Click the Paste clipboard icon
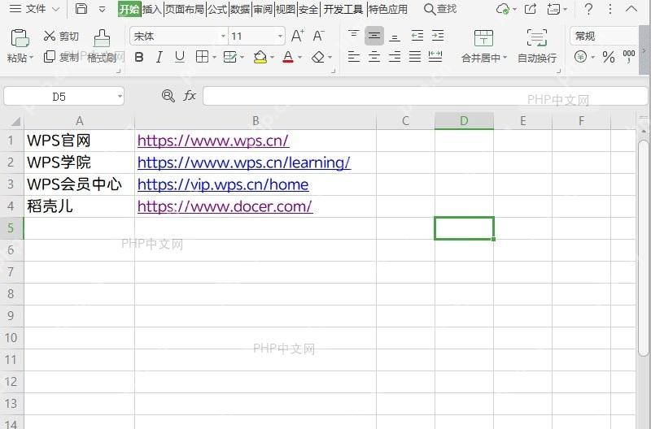The width and height of the screenshot is (651, 429). (x=20, y=38)
